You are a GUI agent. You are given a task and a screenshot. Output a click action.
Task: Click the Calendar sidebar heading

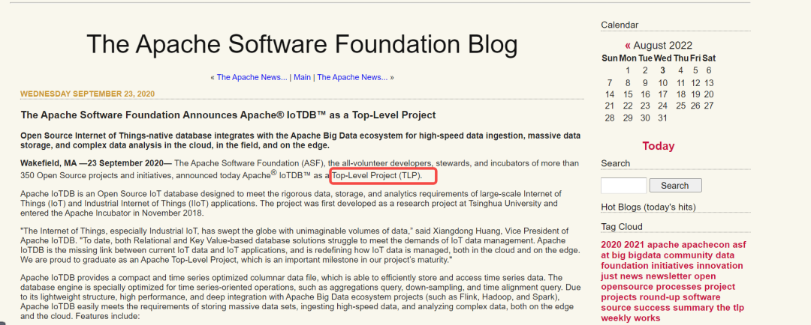point(620,25)
